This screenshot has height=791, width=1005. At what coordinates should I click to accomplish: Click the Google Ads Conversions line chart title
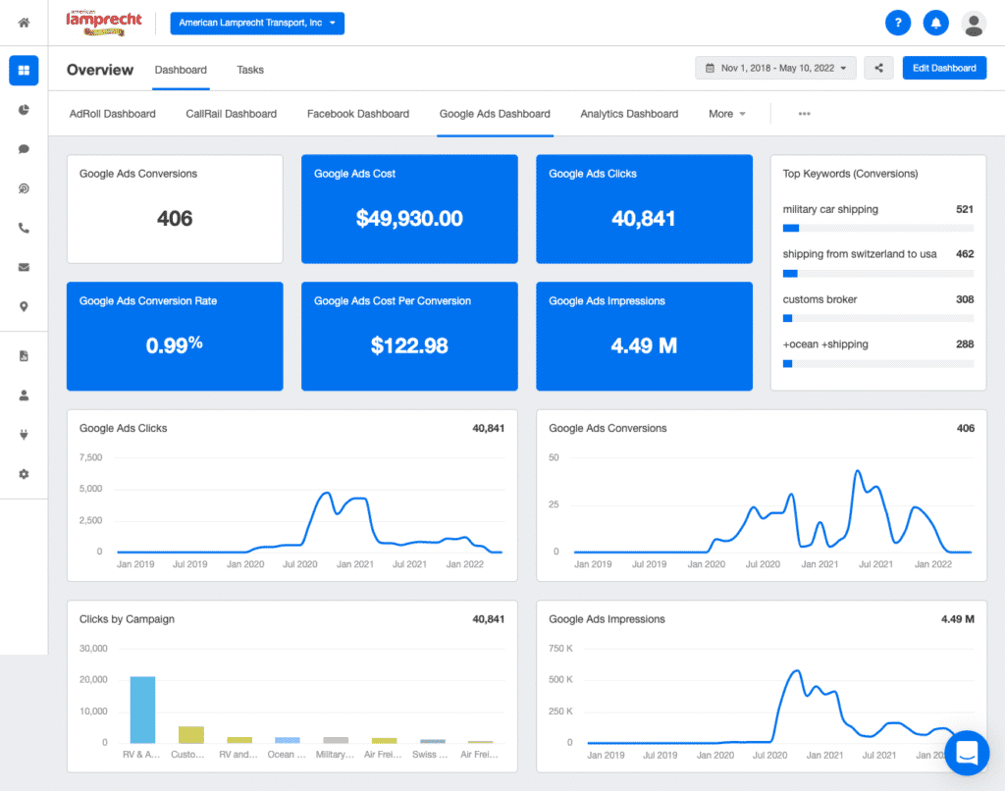pyautogui.click(x=608, y=428)
